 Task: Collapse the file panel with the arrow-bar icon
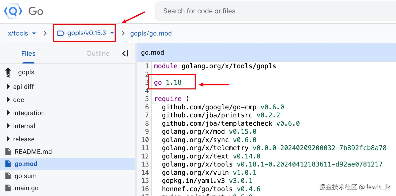pyautogui.click(x=125, y=53)
